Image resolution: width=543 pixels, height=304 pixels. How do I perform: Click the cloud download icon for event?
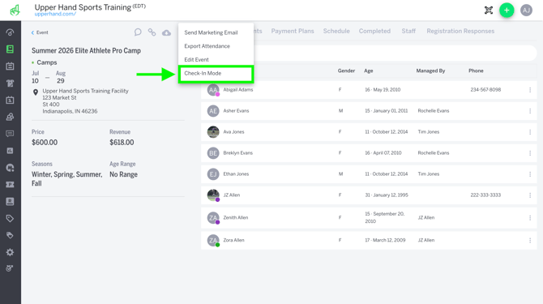pos(167,32)
